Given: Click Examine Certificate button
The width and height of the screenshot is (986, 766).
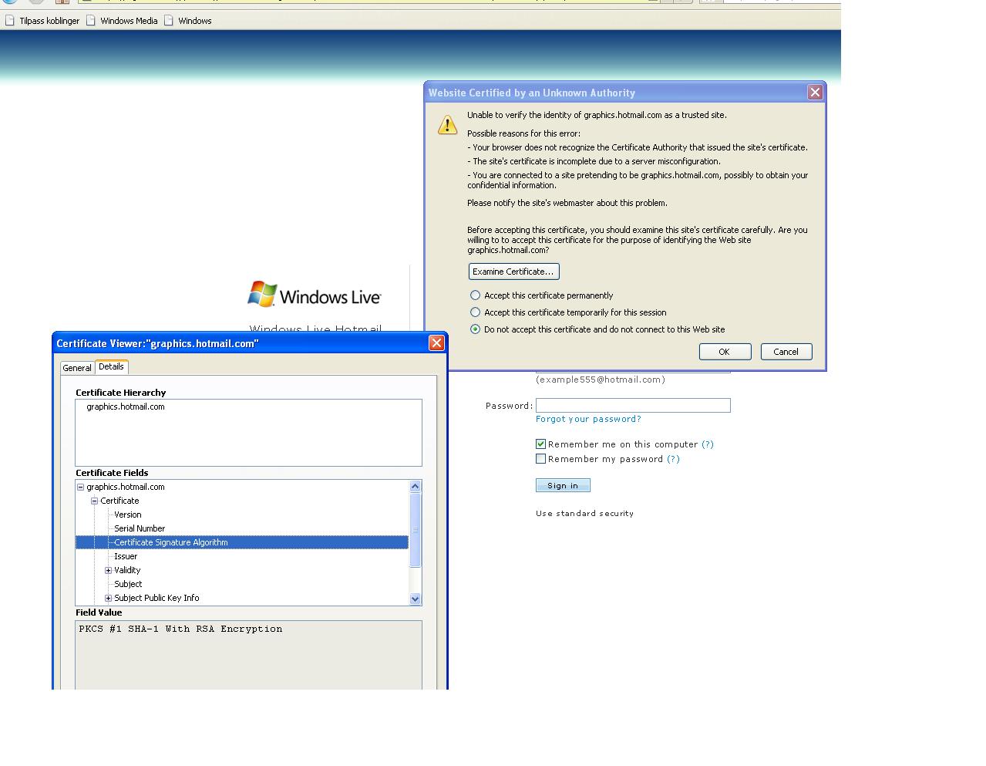Looking at the screenshot, I should point(513,272).
